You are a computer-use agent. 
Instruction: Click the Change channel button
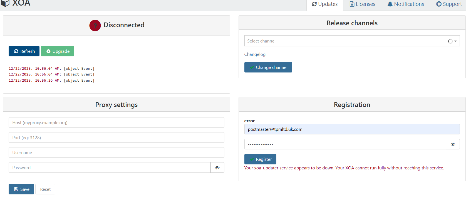[x=268, y=67]
